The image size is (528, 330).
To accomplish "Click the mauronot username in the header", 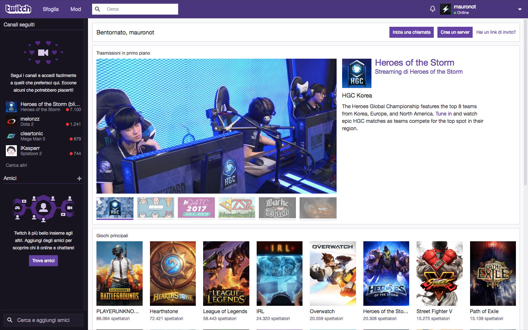I will [465, 7].
